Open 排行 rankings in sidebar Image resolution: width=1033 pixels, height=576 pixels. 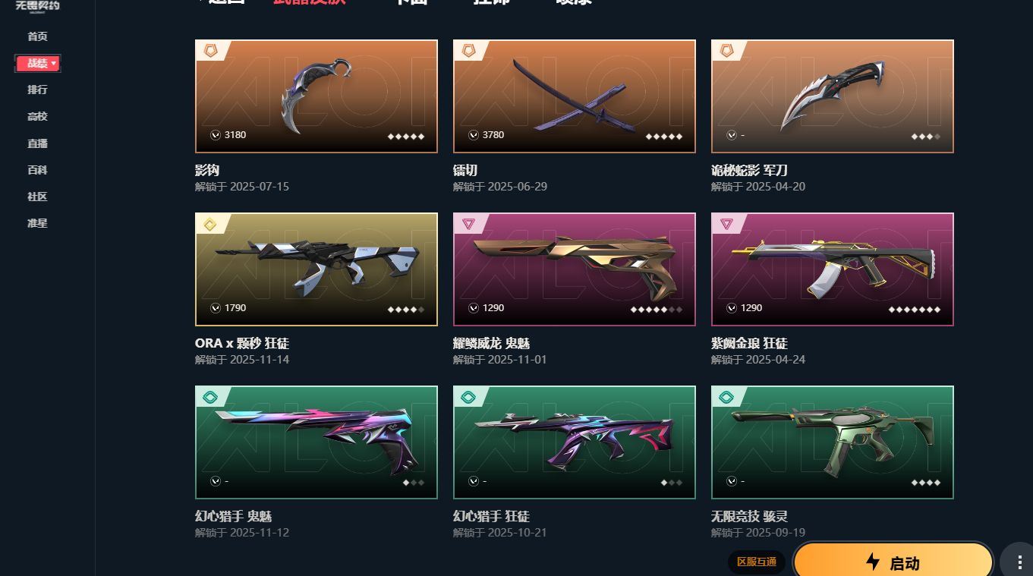[x=37, y=90]
